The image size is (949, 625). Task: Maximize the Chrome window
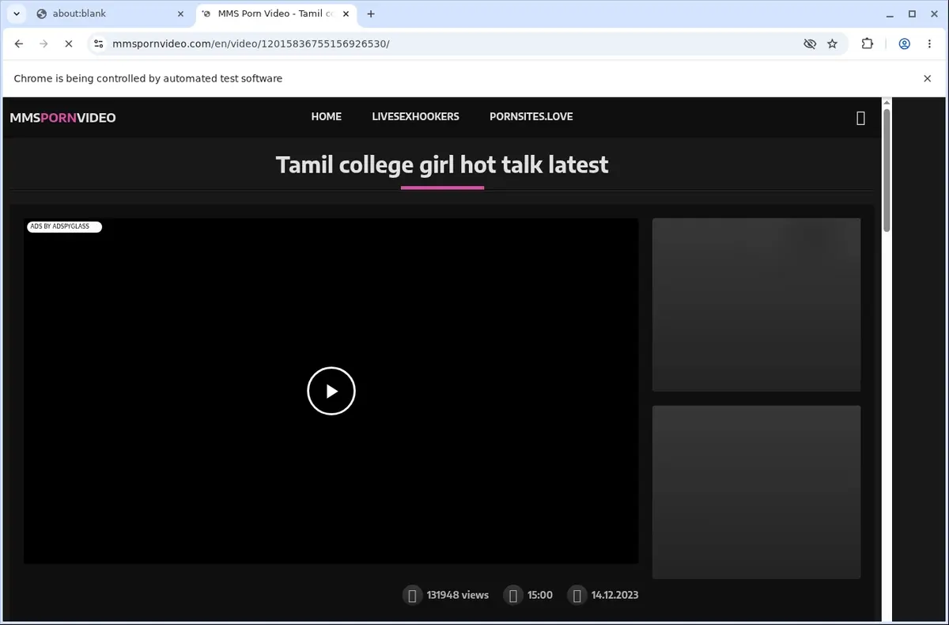[x=912, y=13]
